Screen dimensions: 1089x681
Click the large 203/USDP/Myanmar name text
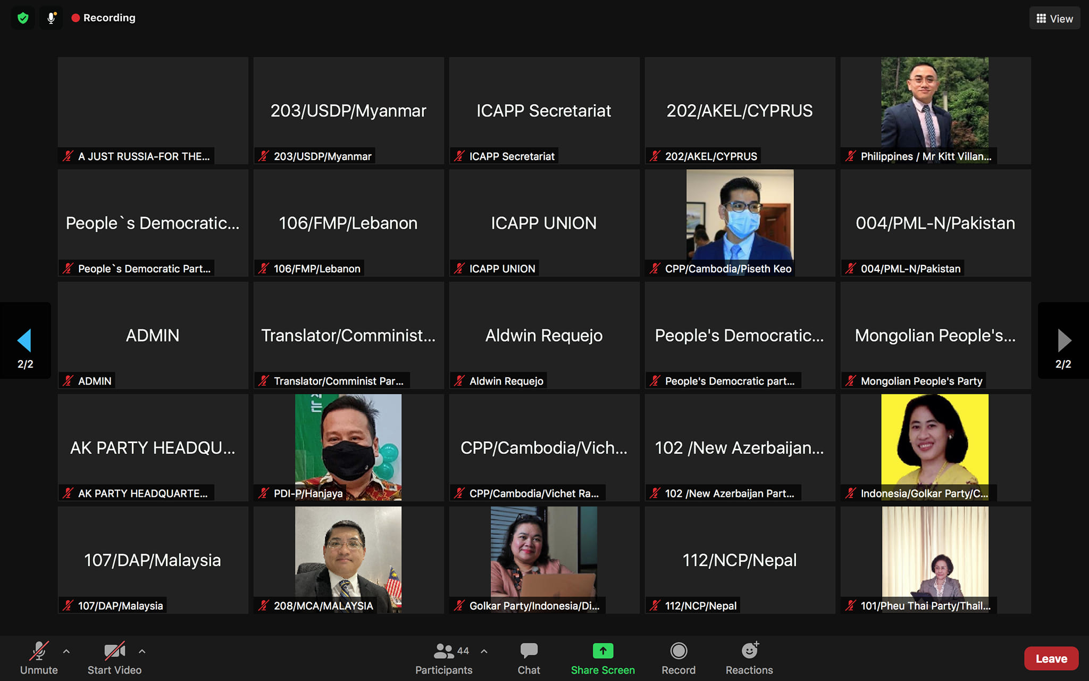348,111
